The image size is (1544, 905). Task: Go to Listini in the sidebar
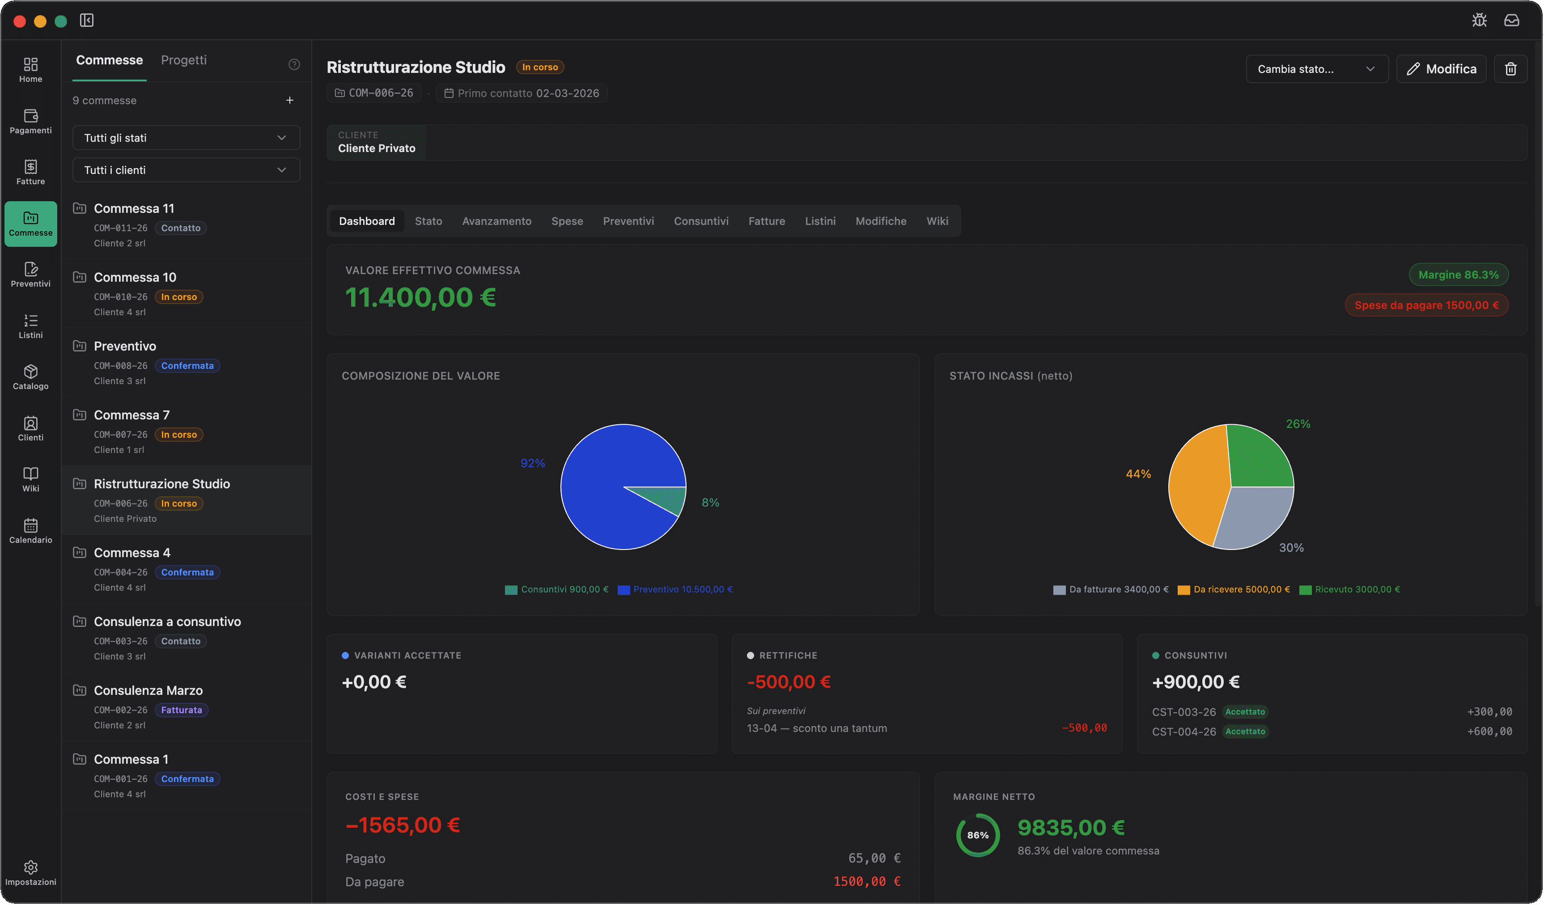(30, 326)
